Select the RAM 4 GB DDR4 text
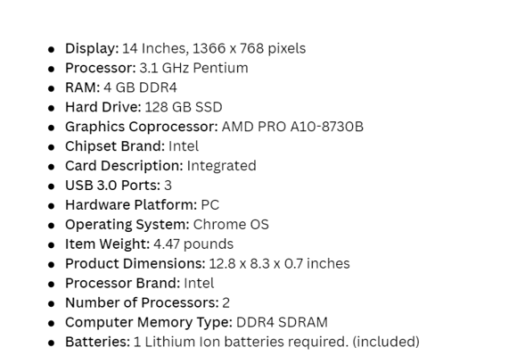The height and width of the screenshot is (364, 525). pyautogui.click(x=121, y=87)
